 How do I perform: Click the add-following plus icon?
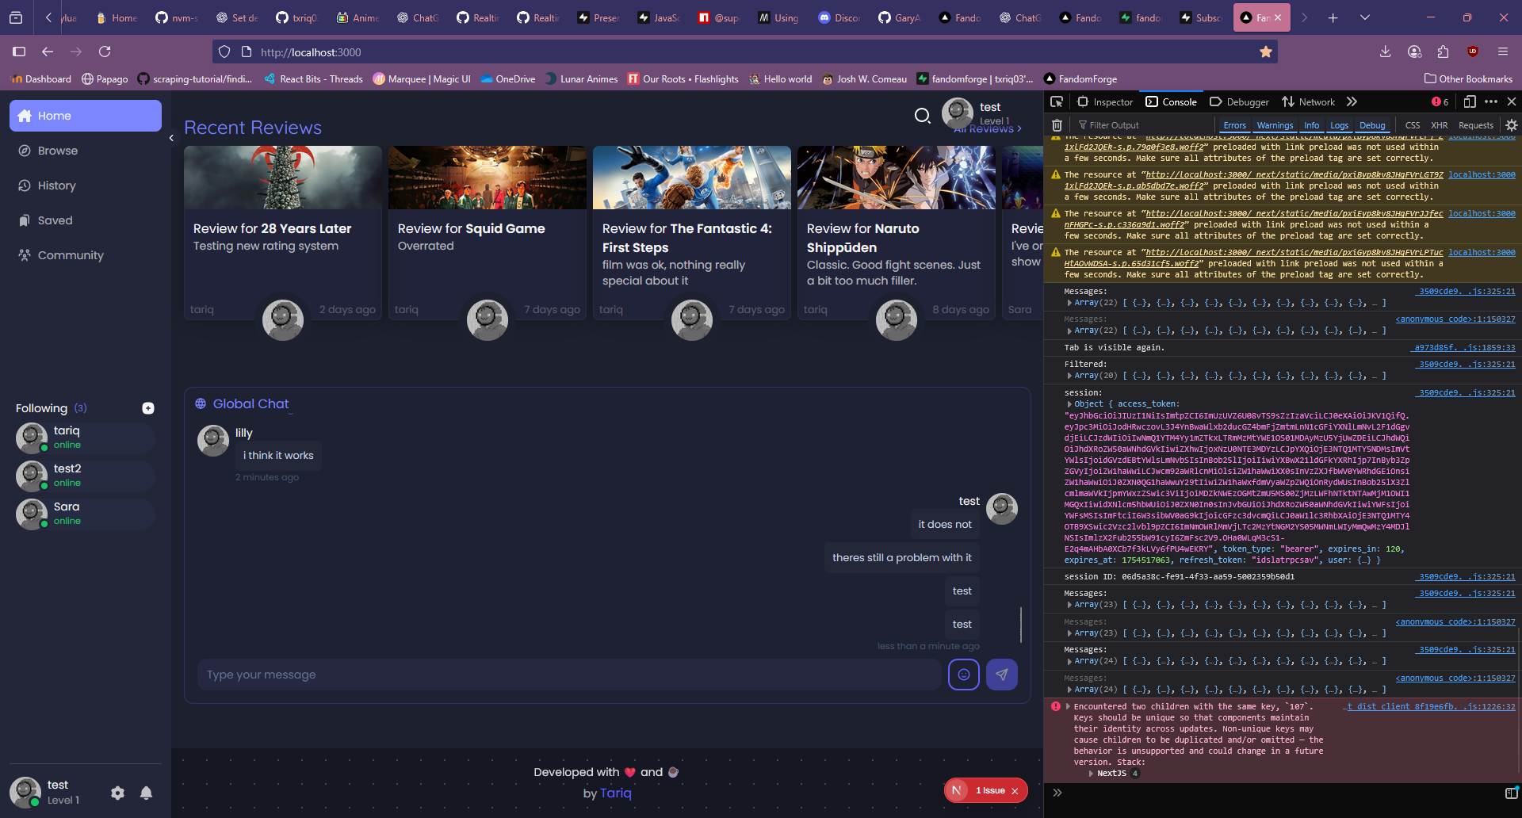148,408
